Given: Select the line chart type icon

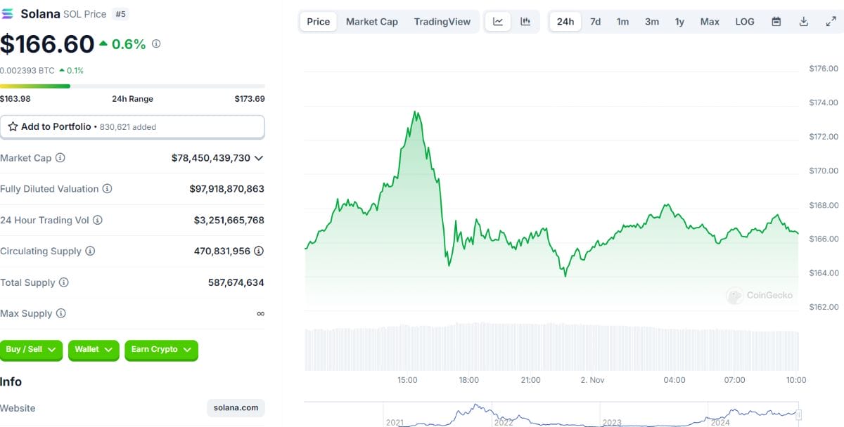Looking at the screenshot, I should (498, 21).
